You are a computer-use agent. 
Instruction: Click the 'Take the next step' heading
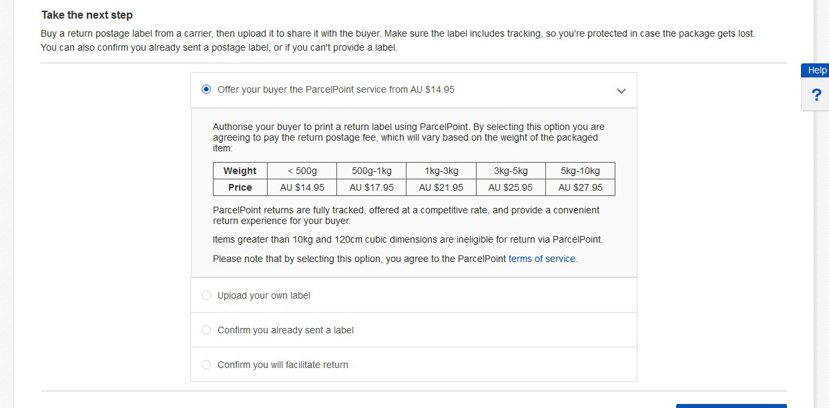click(87, 15)
